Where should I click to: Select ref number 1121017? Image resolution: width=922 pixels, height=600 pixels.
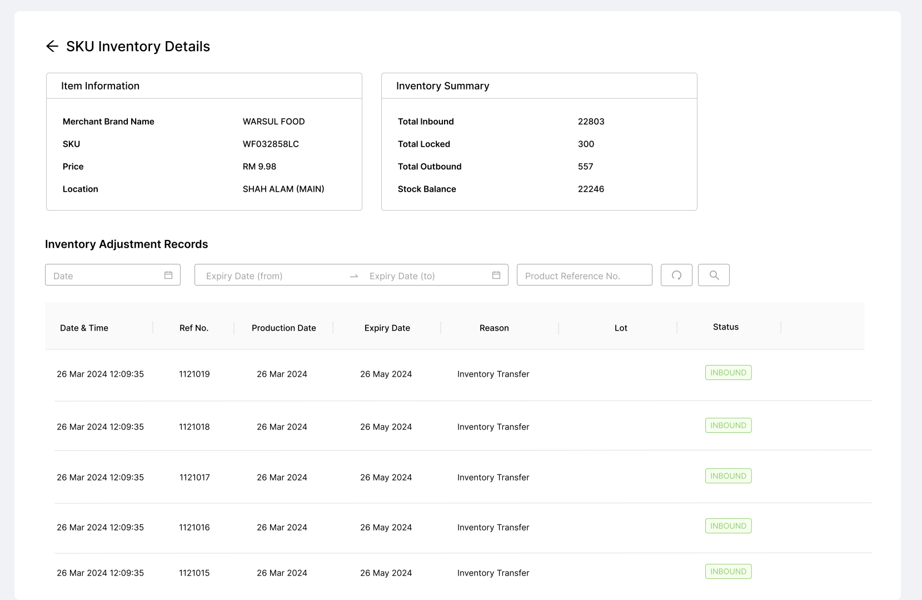coord(195,477)
